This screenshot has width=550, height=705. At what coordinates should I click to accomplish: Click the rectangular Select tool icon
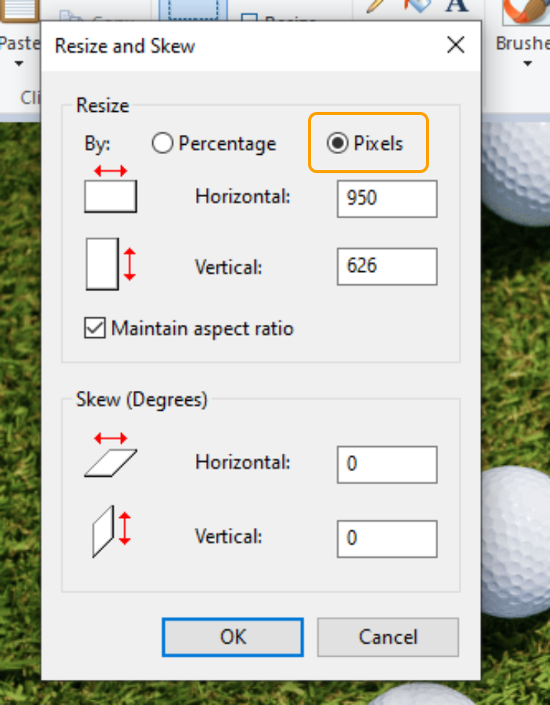[193, 11]
